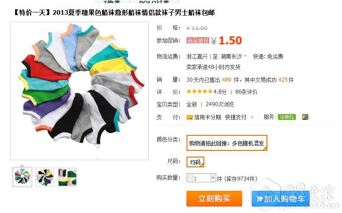Select the first sock circle thumbnail

pos(22,177)
